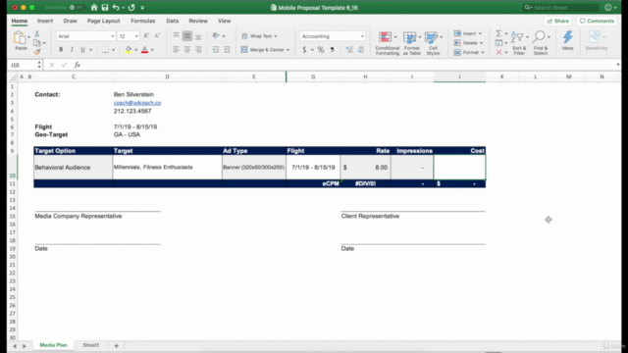
Task: Activate the Format Painter brush
Action: tap(37, 51)
